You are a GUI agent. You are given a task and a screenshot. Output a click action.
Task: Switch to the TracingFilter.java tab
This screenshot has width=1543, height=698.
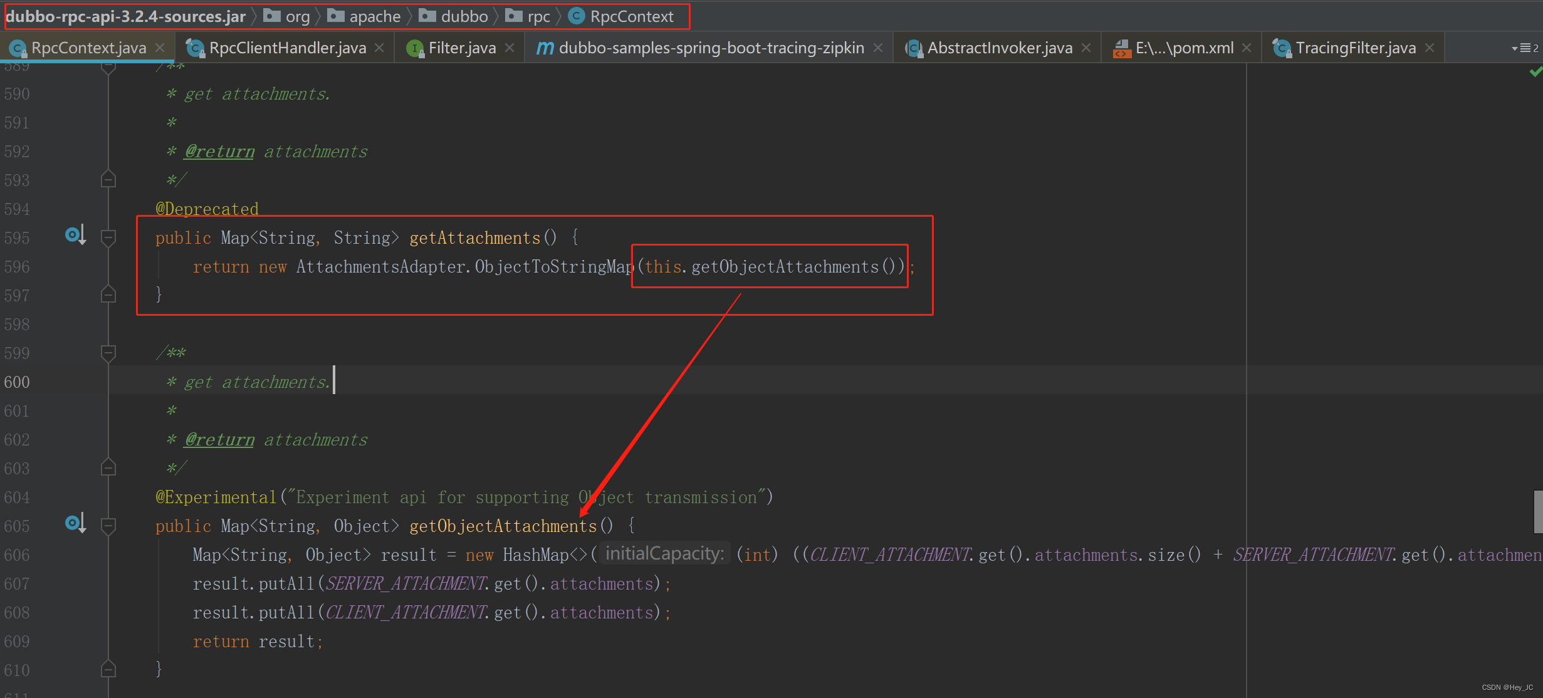pyautogui.click(x=1355, y=48)
